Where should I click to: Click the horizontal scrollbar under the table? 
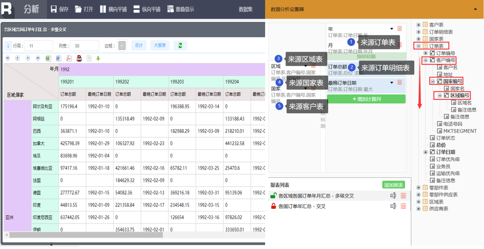coord(74,235)
